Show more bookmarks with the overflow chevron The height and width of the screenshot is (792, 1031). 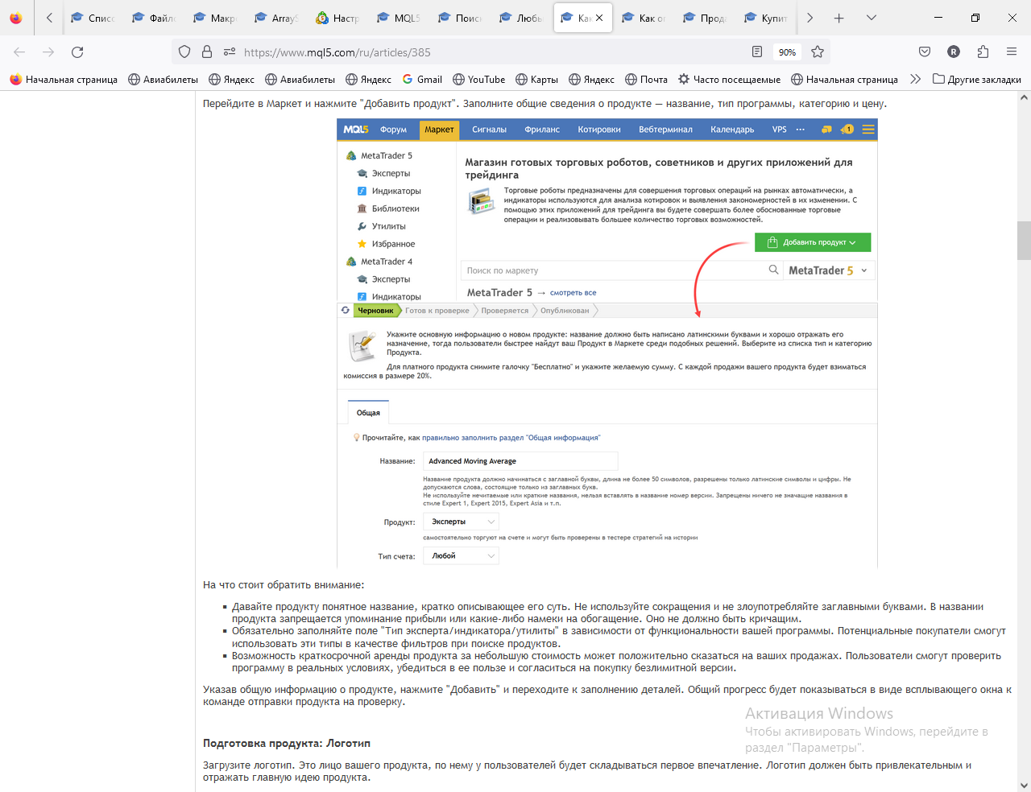915,80
